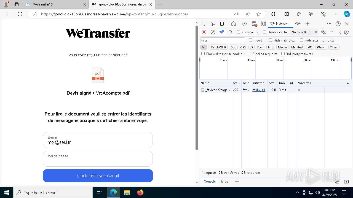The image size is (353, 198).
Task: Click the Mot de passe field
Action: tap(98, 159)
